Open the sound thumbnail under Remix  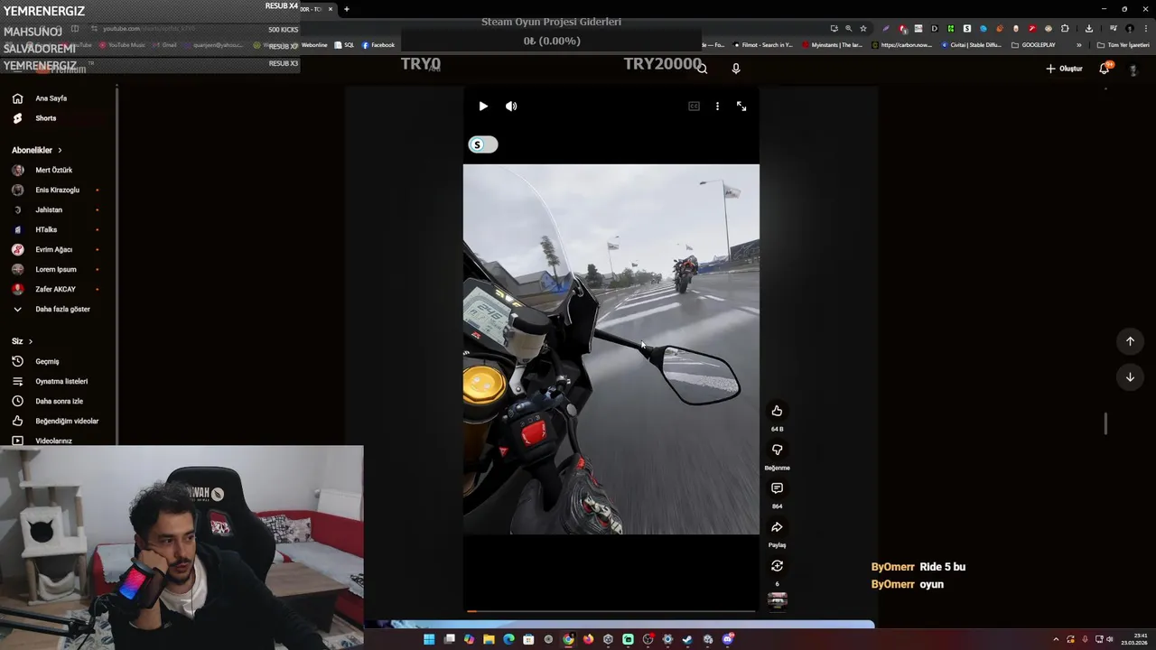(777, 600)
